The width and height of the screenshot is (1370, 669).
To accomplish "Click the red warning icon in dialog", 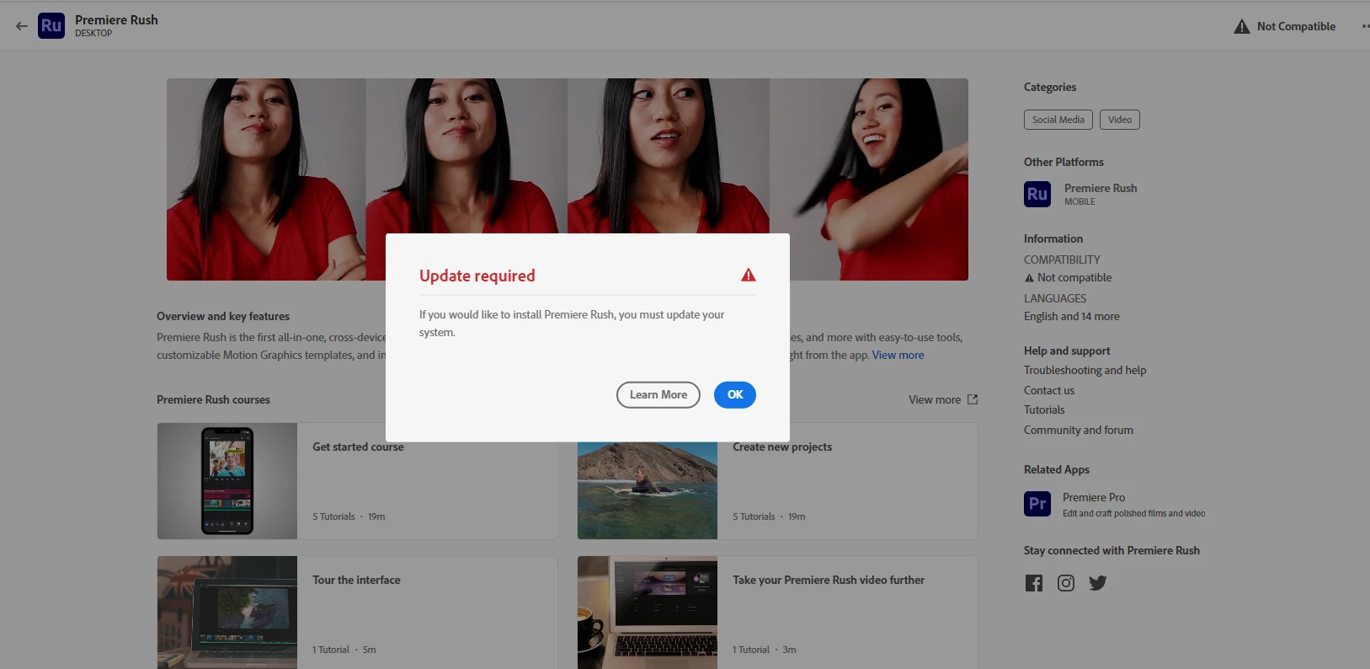I will [x=749, y=275].
